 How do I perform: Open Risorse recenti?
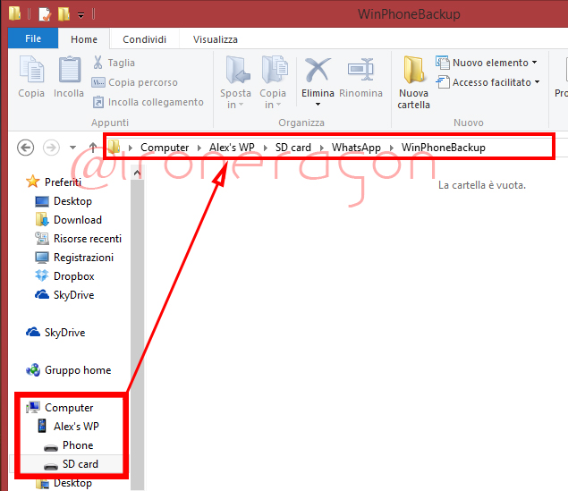pyautogui.click(x=78, y=239)
